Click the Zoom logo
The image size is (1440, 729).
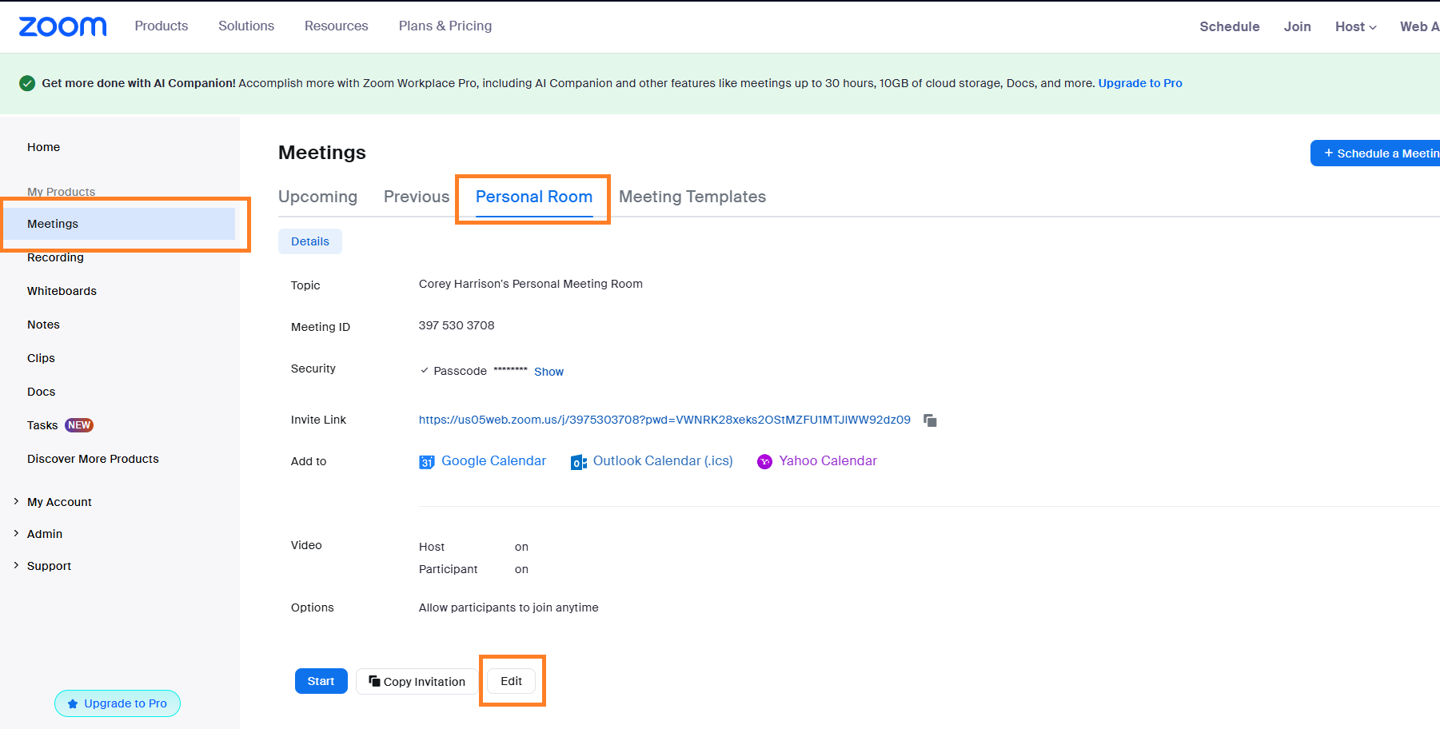(62, 26)
